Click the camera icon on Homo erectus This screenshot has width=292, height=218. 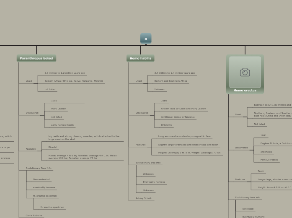click(x=245, y=73)
